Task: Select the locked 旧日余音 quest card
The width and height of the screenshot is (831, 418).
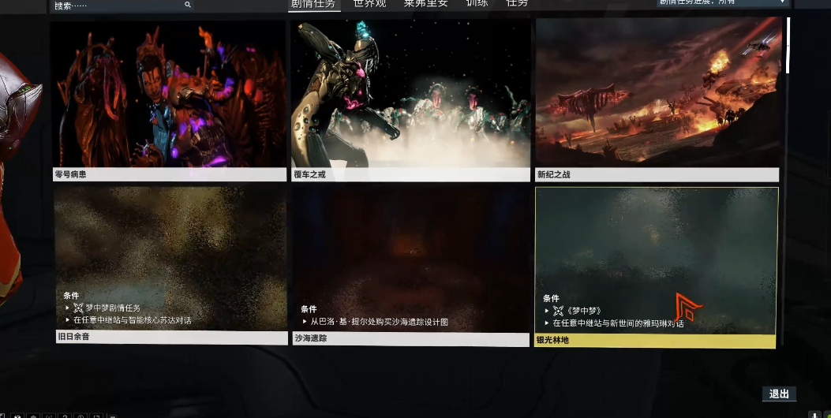Action: pos(171,265)
